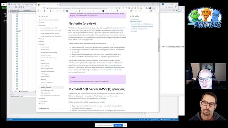Expand the How-to guides node in sidebar
Viewport: 228px width, 128px height.
tap(43, 101)
